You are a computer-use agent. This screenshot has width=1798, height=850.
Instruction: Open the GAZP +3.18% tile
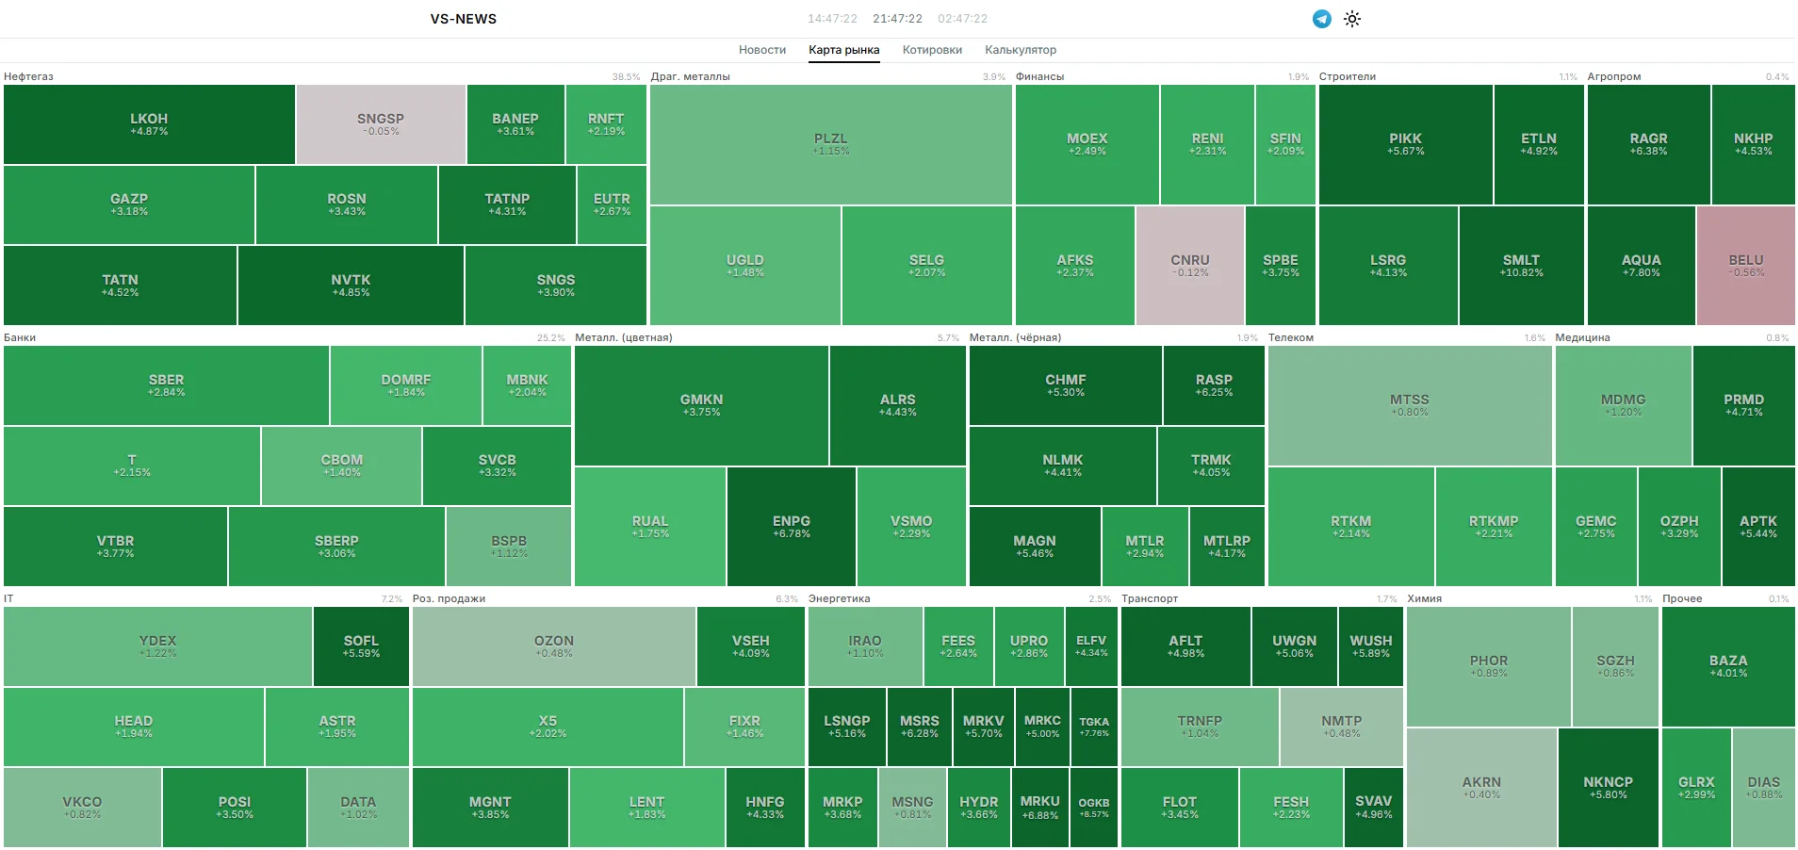129,204
